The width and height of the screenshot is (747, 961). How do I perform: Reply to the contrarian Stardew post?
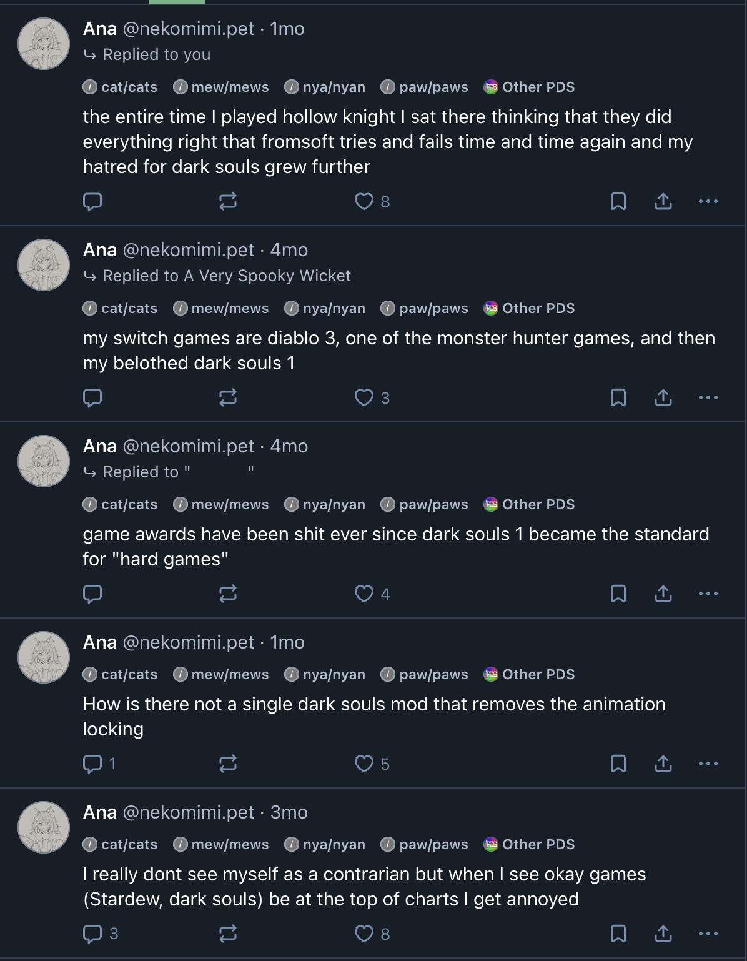pyautogui.click(x=92, y=934)
